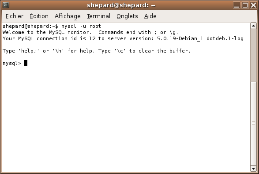Screen dimensions: 259x174
Task: Open the Onglets menu
Action: (x=127, y=16)
